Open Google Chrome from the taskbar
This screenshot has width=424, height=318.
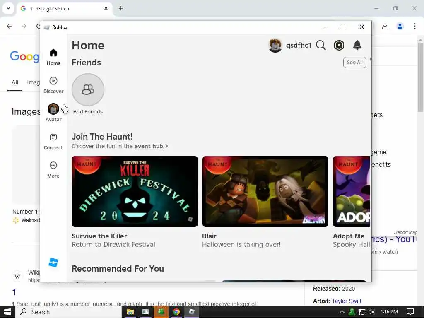click(x=176, y=312)
